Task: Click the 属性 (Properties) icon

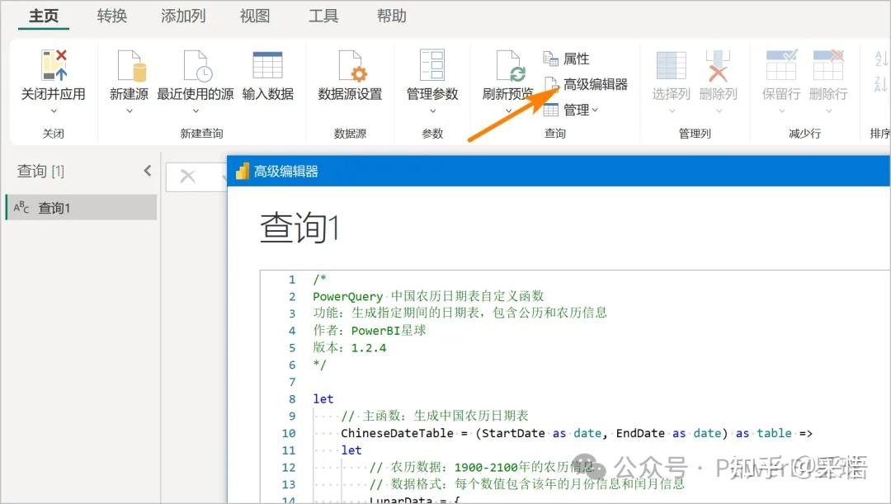Action: (575, 59)
